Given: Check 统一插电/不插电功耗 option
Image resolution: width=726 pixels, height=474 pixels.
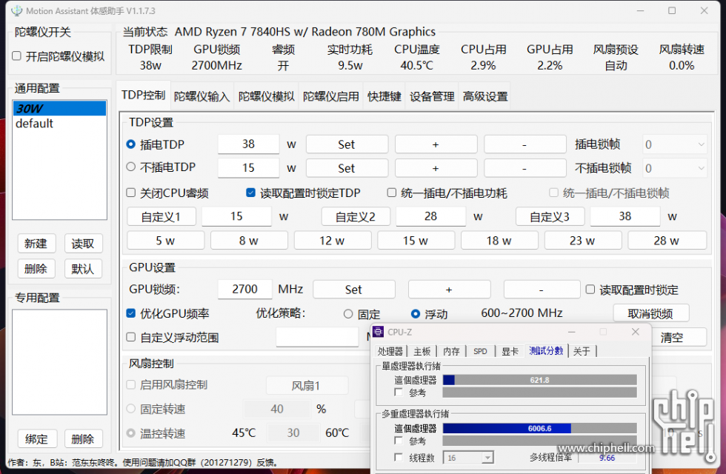Looking at the screenshot, I should coord(392,193).
